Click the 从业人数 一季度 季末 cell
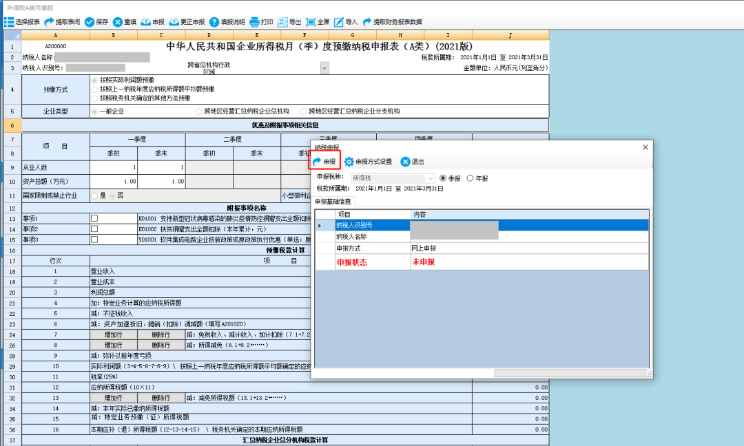The height and width of the screenshot is (446, 744). click(161, 167)
